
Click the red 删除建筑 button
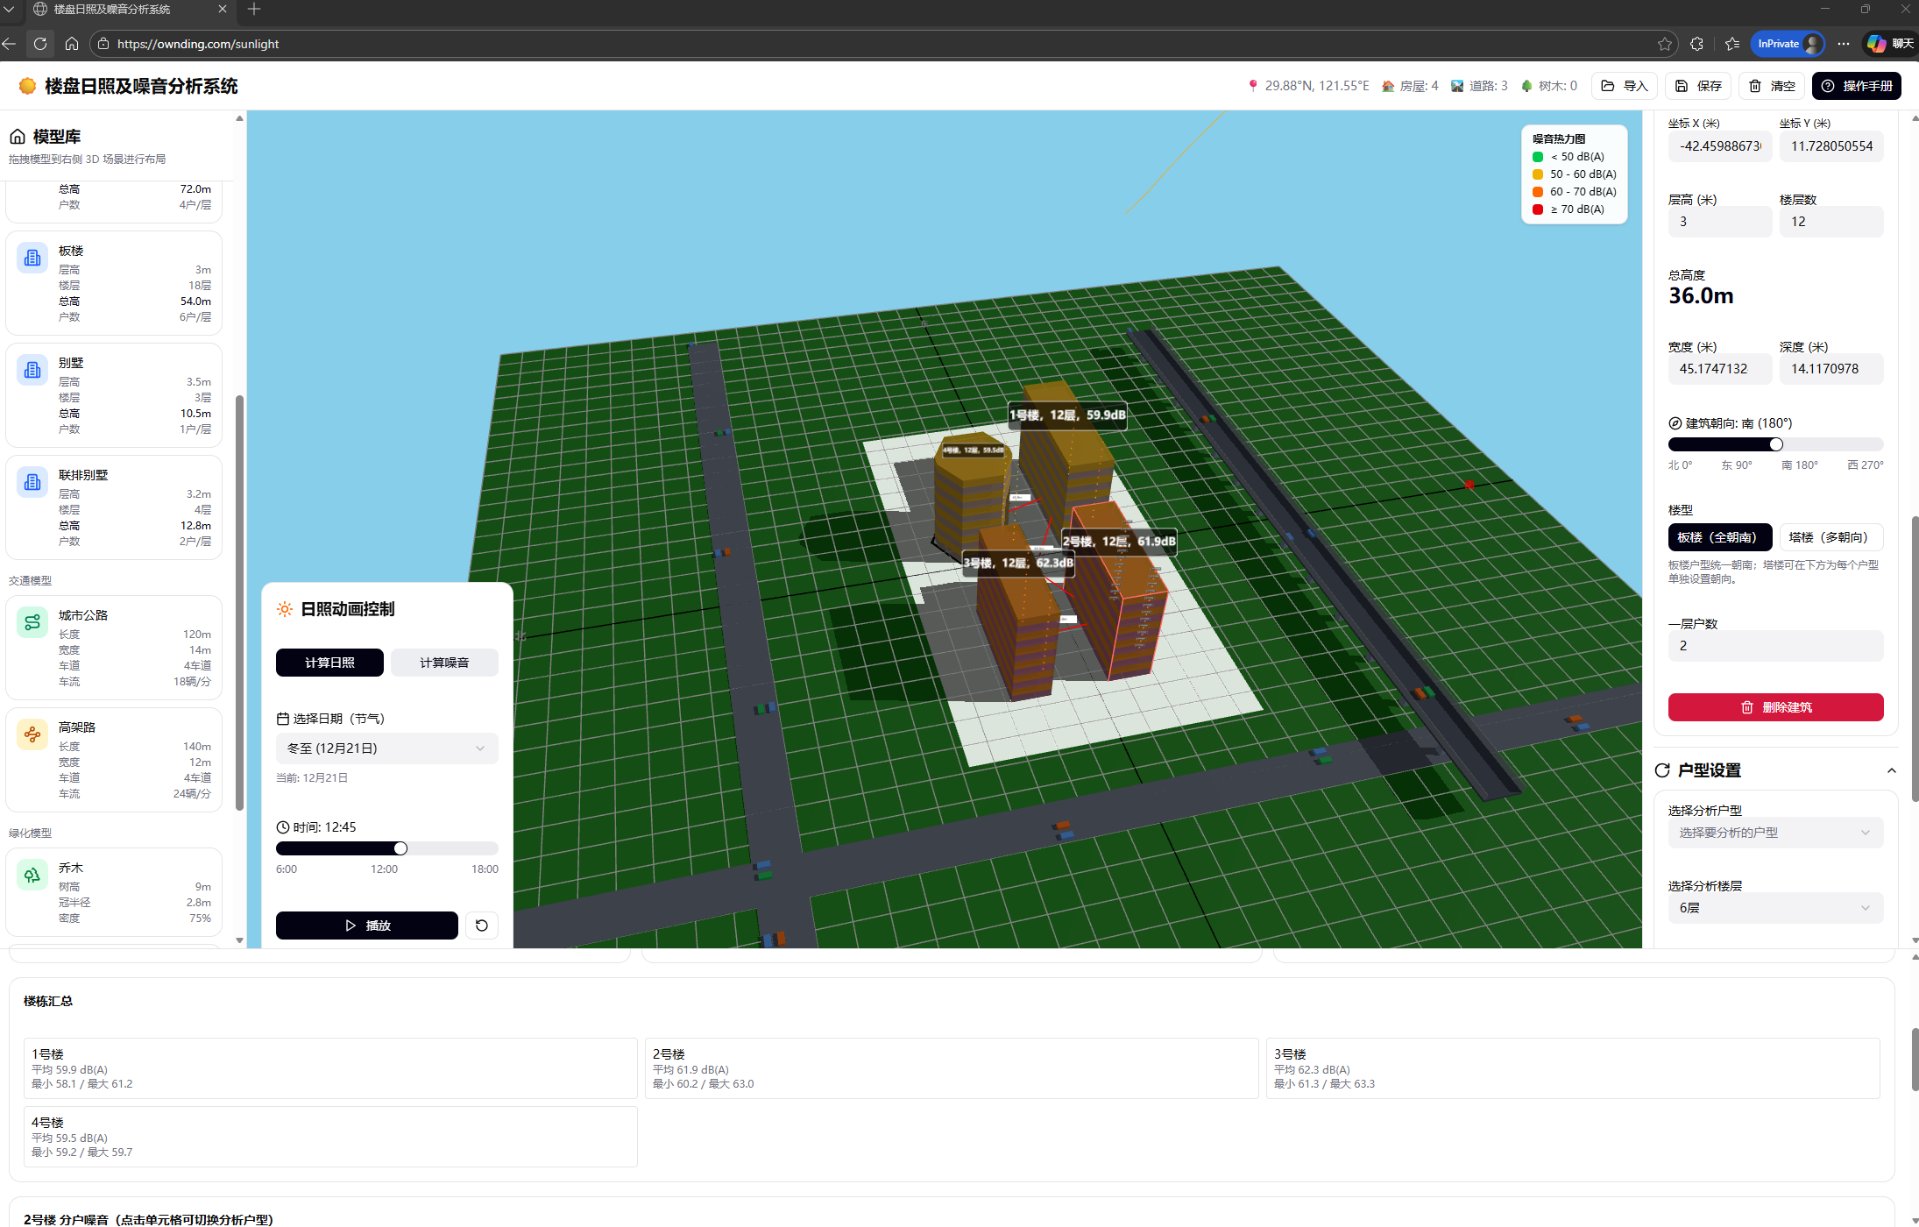tap(1774, 707)
